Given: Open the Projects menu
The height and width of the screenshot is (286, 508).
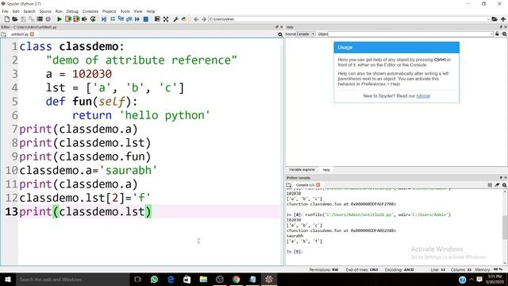Looking at the screenshot, I should [x=110, y=11].
